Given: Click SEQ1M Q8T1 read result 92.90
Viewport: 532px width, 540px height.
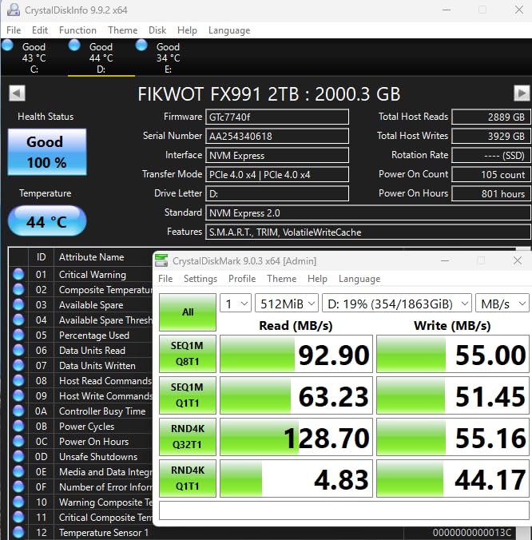Looking at the screenshot, I should coord(296,354).
